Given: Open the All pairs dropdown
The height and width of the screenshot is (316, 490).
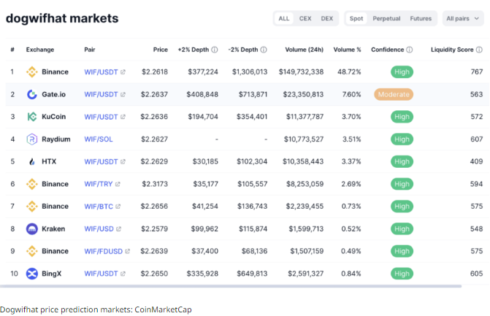Looking at the screenshot, I should click(x=463, y=18).
